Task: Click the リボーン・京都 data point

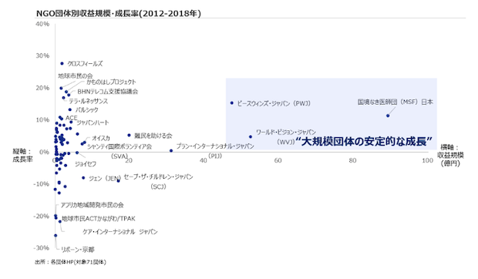Action: click(x=56, y=235)
